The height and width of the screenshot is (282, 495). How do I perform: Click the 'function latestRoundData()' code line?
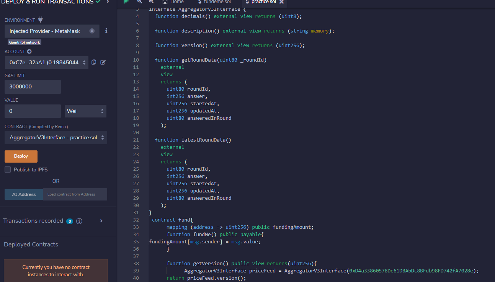[193, 140]
